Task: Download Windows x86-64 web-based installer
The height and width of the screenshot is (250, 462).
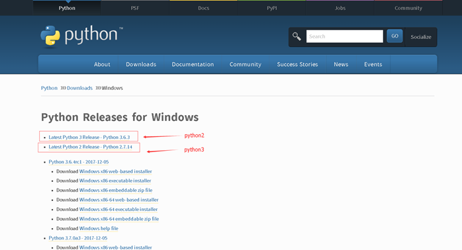Action: [118, 200]
